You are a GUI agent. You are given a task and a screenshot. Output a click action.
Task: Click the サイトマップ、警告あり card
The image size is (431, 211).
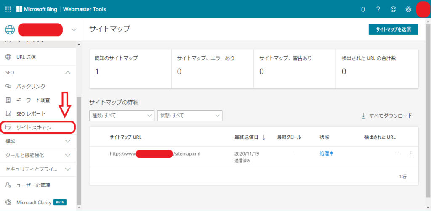click(295, 69)
